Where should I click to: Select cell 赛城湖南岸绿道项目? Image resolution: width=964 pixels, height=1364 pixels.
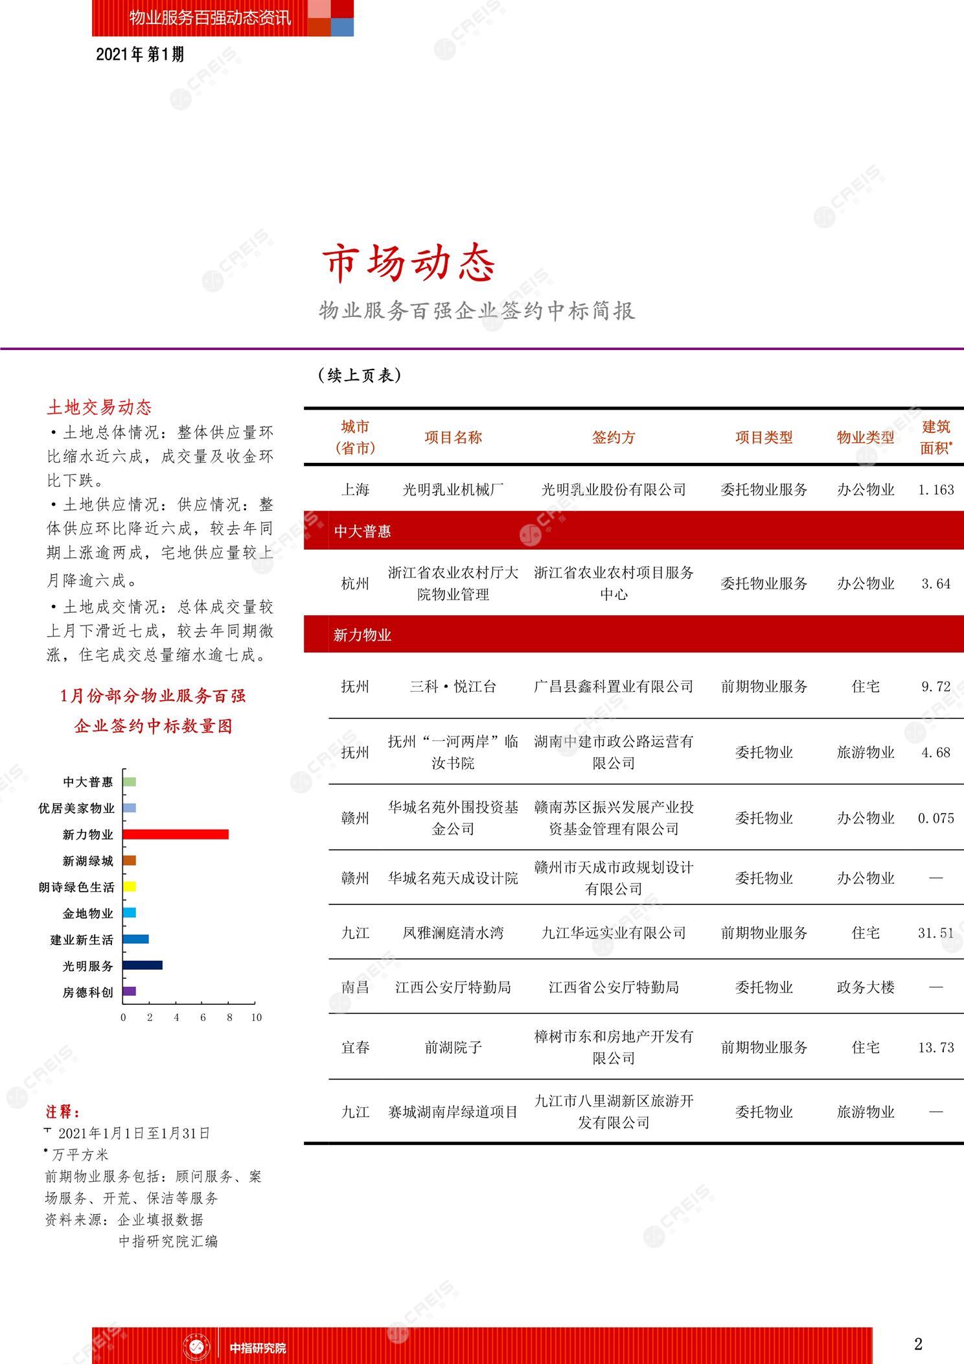(453, 1112)
